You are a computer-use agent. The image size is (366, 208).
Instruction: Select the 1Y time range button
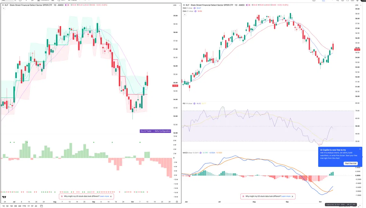(28, 206)
